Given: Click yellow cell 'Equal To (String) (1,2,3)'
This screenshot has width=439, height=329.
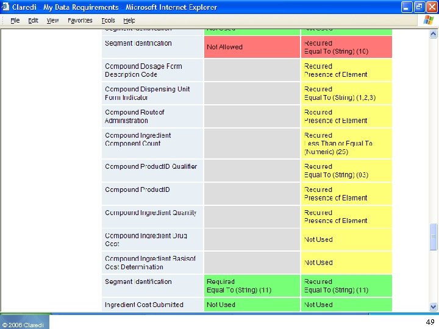Looking at the screenshot, I should click(346, 93).
